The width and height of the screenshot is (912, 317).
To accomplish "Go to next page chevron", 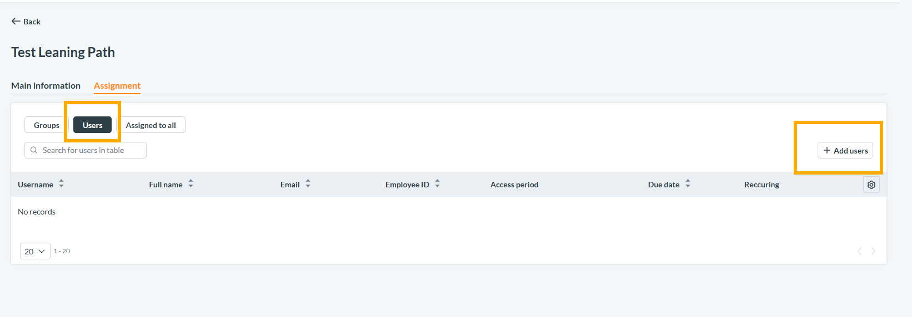I will [873, 251].
